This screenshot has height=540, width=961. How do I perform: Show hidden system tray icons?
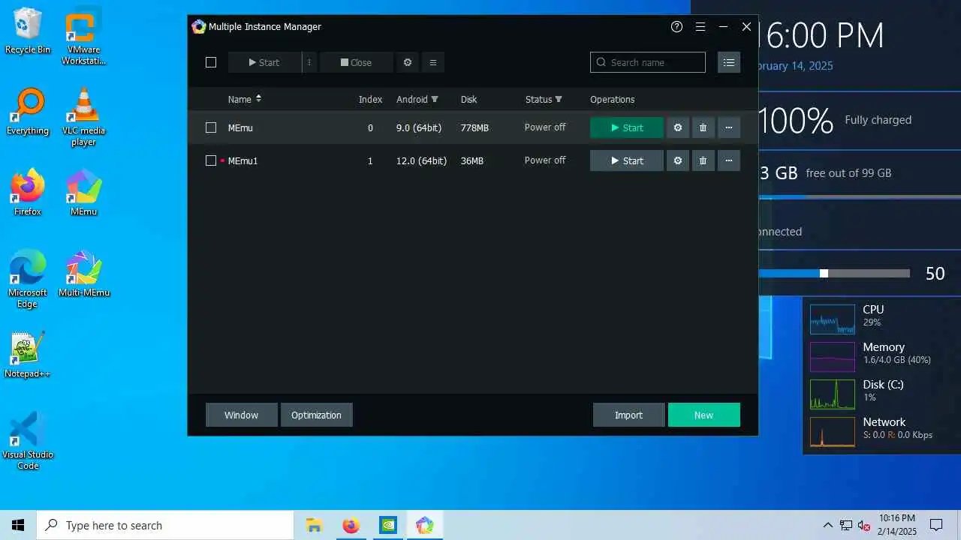pyautogui.click(x=827, y=525)
